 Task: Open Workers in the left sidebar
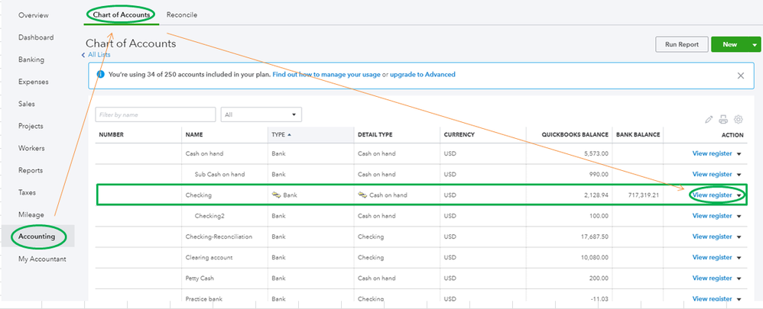pos(31,148)
